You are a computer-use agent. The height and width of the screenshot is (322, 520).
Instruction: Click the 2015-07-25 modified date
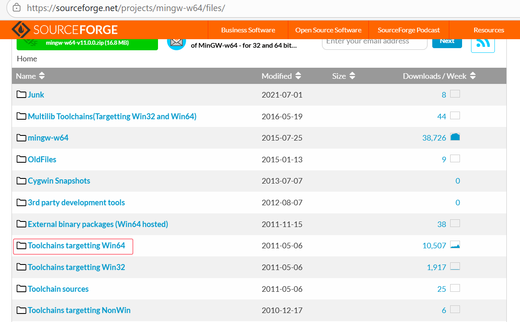point(282,138)
